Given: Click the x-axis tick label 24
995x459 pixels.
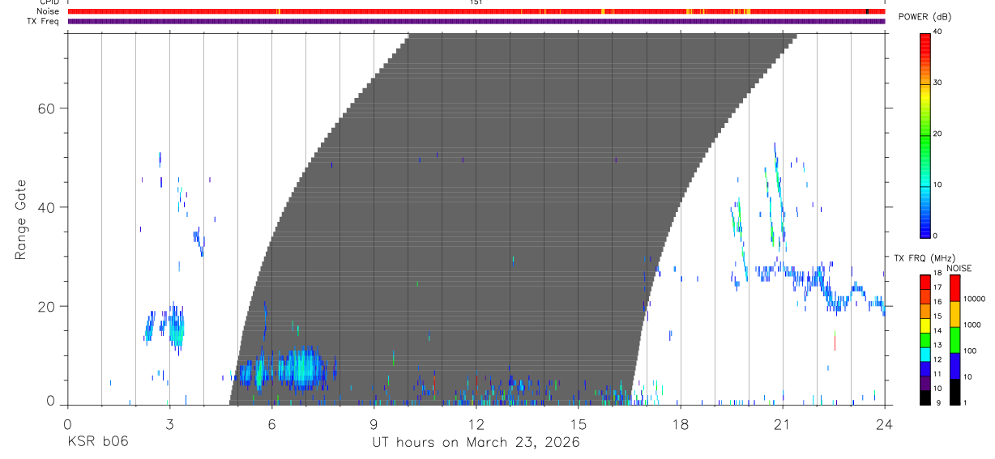Looking at the screenshot, I should [884, 424].
